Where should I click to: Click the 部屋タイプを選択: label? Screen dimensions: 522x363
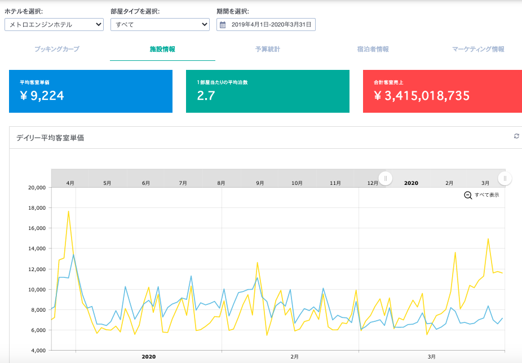(x=135, y=11)
